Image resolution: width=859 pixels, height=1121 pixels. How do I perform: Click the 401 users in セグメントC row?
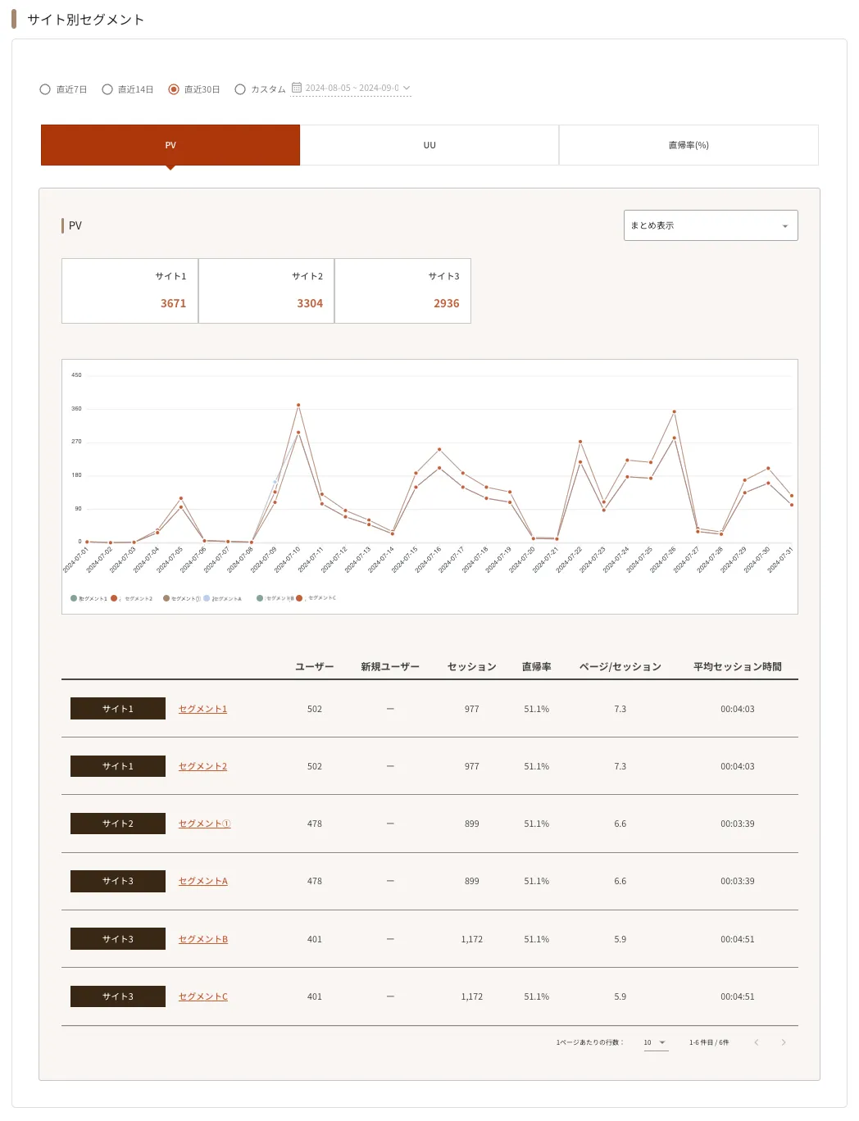click(x=315, y=996)
